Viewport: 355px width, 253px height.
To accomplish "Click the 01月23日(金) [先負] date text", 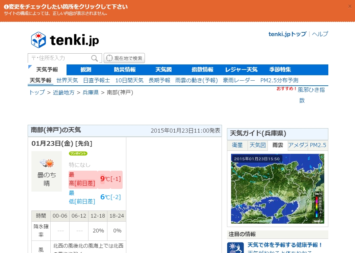I will (x=62, y=144).
